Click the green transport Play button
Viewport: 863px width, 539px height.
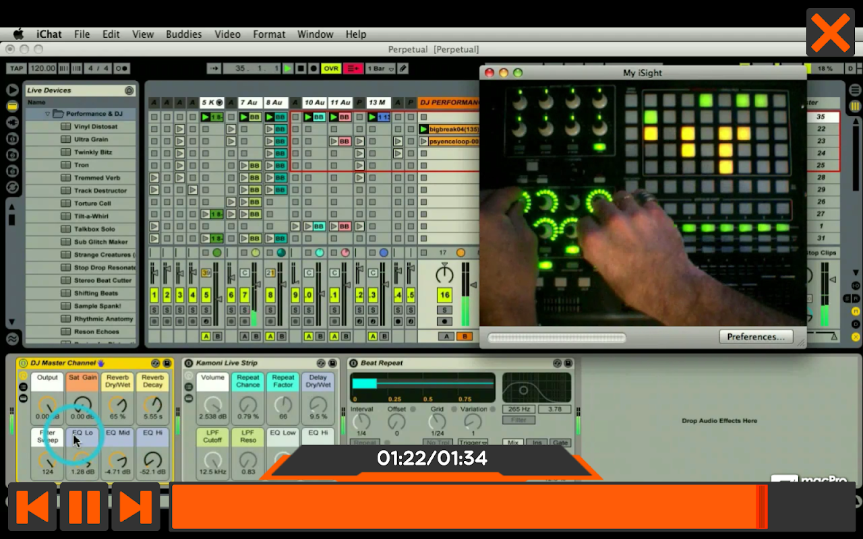[x=288, y=69]
